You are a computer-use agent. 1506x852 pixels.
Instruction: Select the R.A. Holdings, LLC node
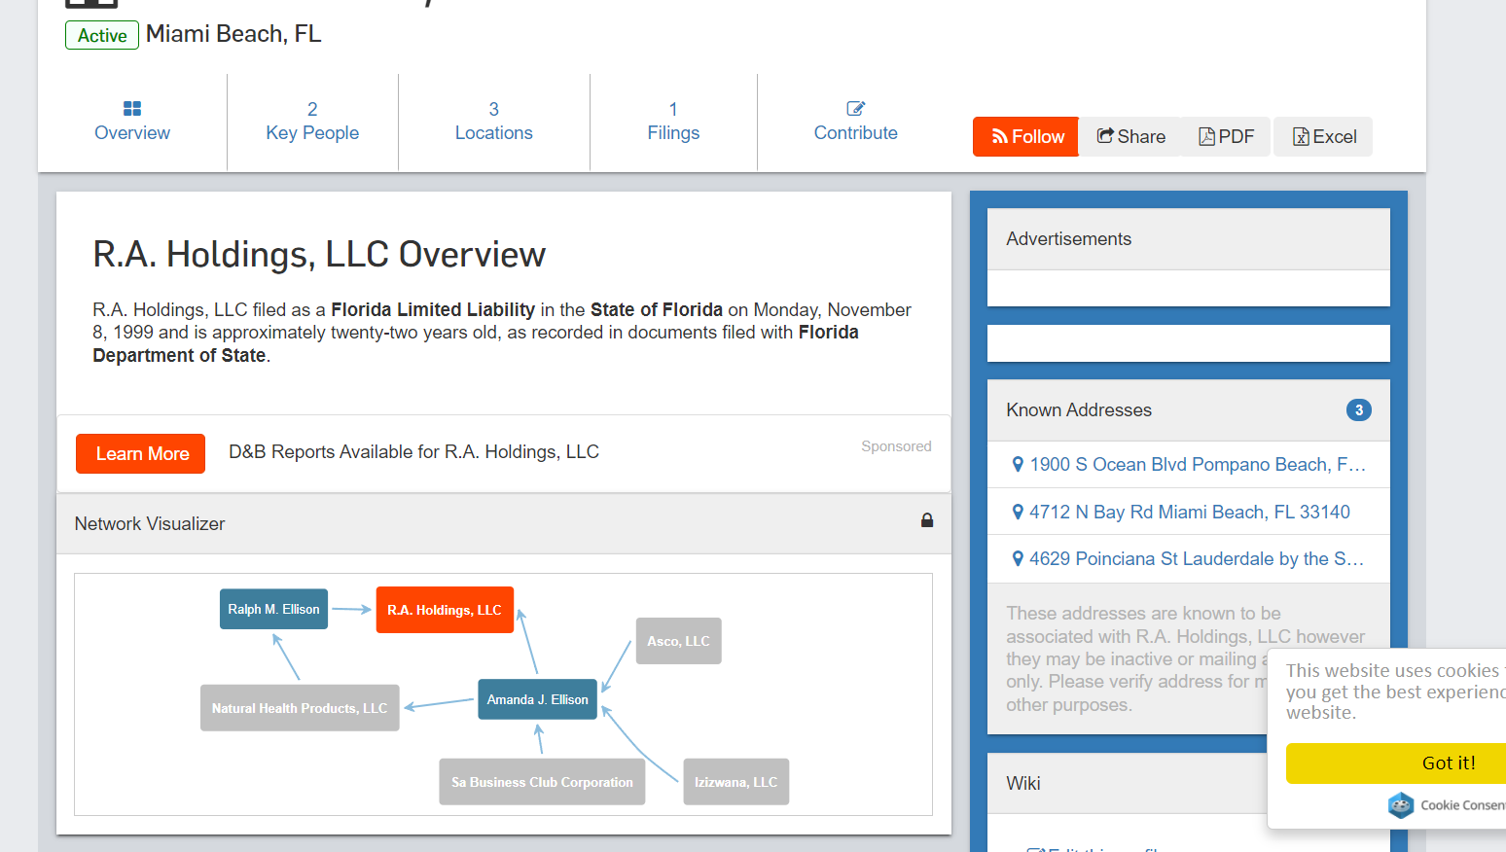(x=445, y=610)
